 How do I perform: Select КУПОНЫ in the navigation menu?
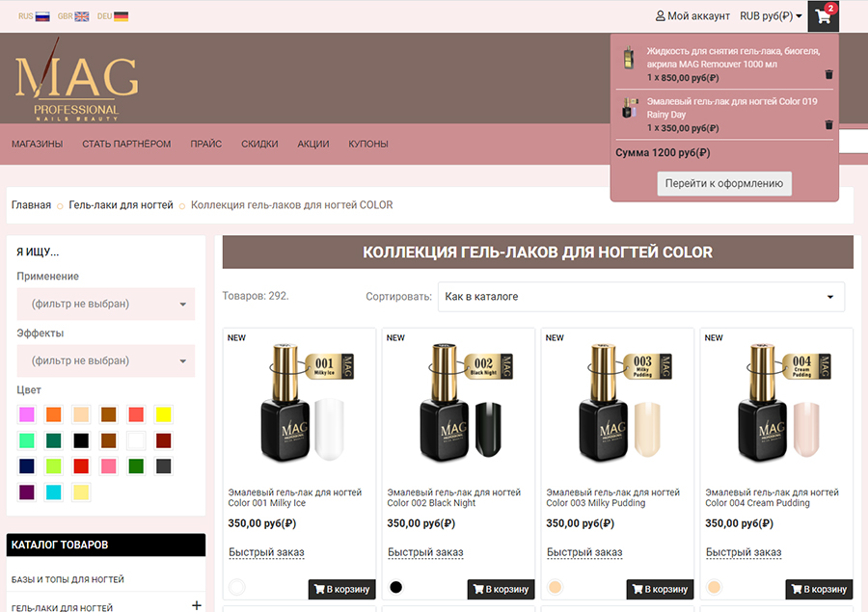click(368, 143)
